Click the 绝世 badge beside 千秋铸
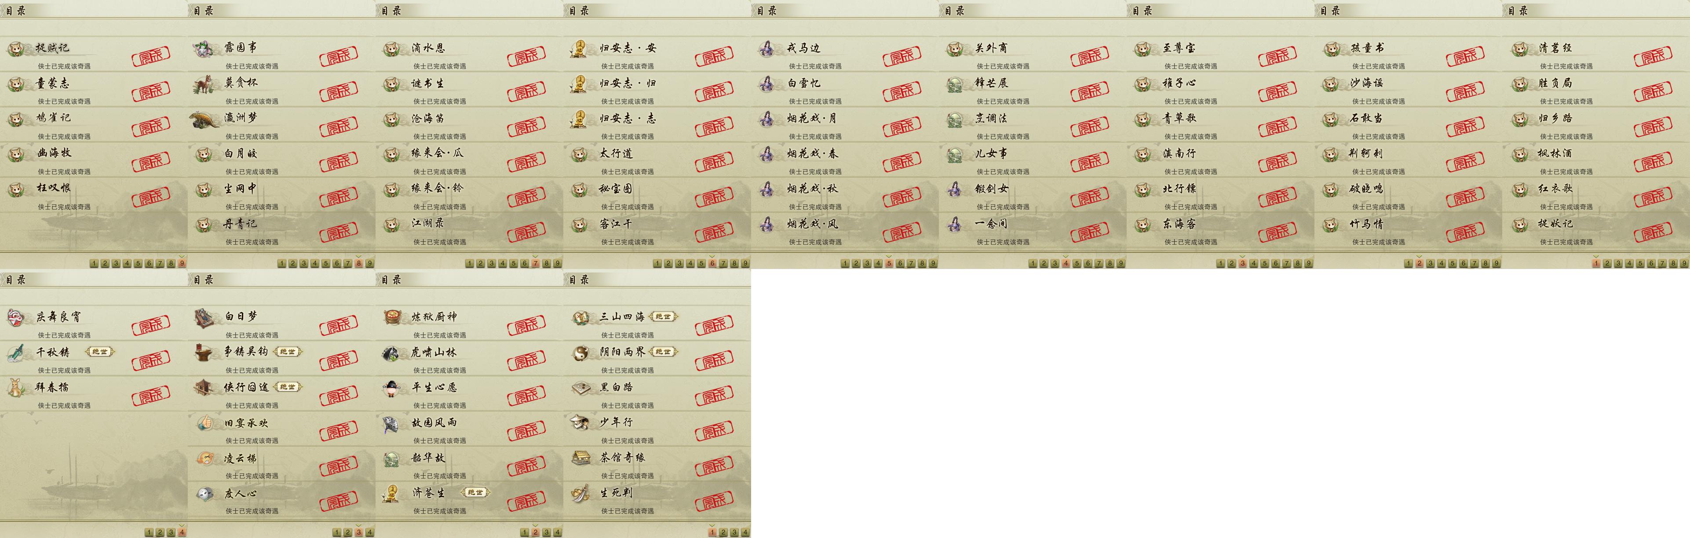This screenshot has width=1690, height=538. tap(100, 353)
